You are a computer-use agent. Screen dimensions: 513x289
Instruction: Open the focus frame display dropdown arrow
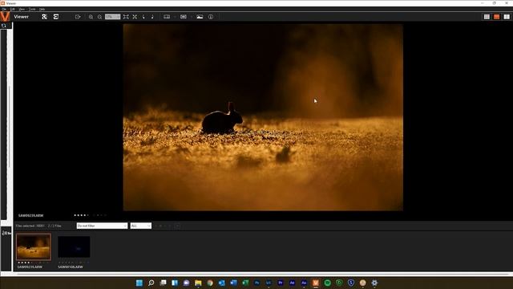[x=191, y=17]
